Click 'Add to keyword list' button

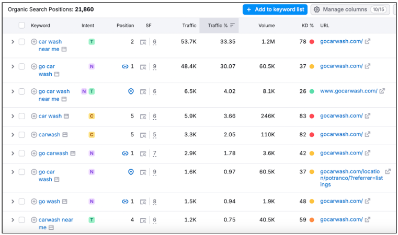coord(275,9)
